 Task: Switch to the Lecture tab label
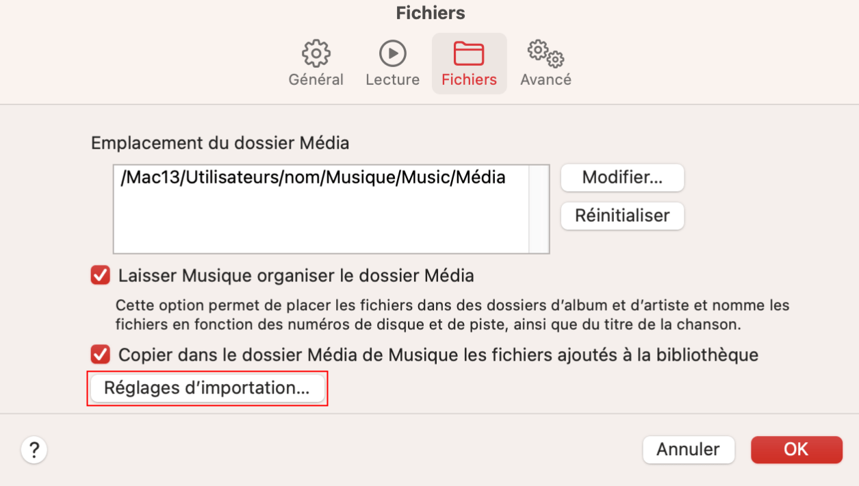(392, 79)
